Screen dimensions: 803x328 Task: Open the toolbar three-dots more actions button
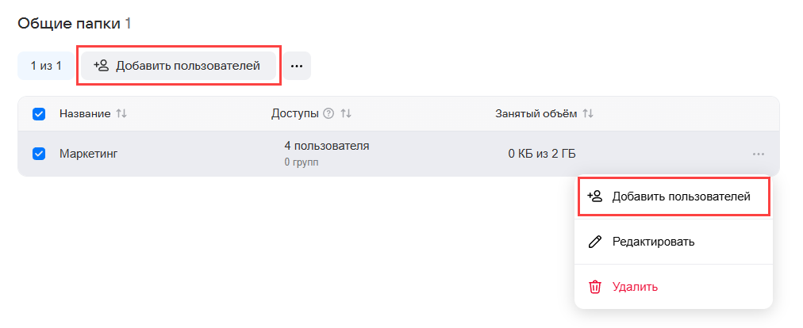tap(297, 66)
